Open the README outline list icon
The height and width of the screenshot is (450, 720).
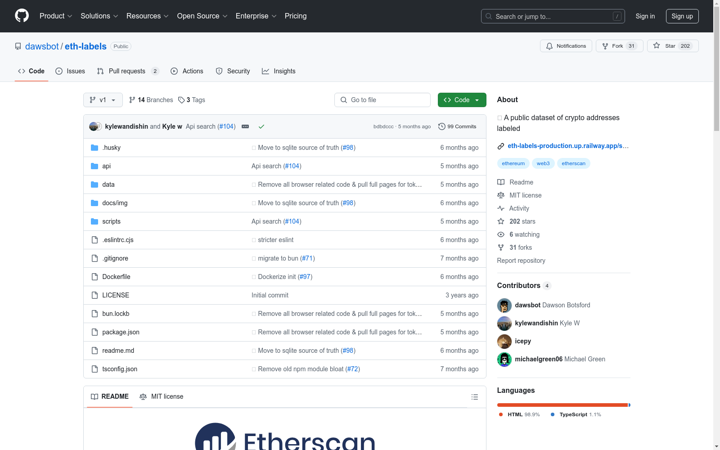tap(474, 397)
